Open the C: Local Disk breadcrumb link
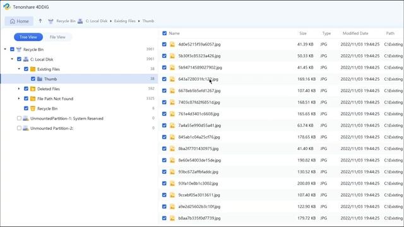The height and width of the screenshot is (227, 404). 97,21
